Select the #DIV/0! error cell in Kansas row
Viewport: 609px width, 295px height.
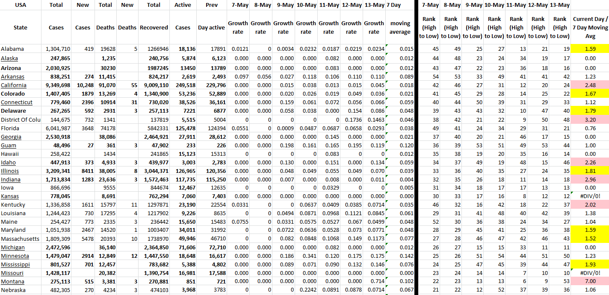(x=590, y=196)
